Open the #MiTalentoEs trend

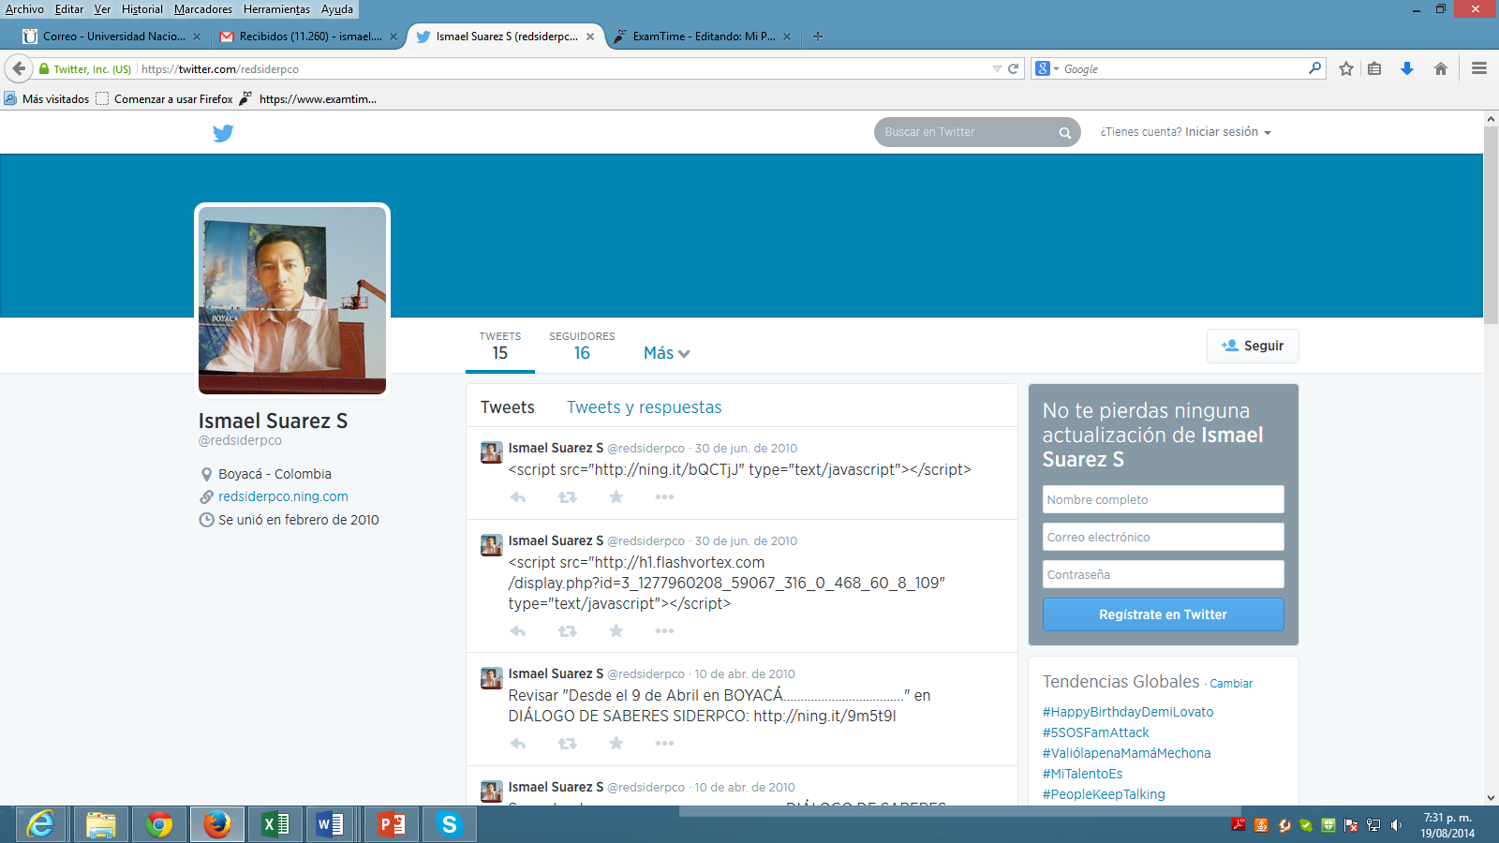click(1082, 774)
